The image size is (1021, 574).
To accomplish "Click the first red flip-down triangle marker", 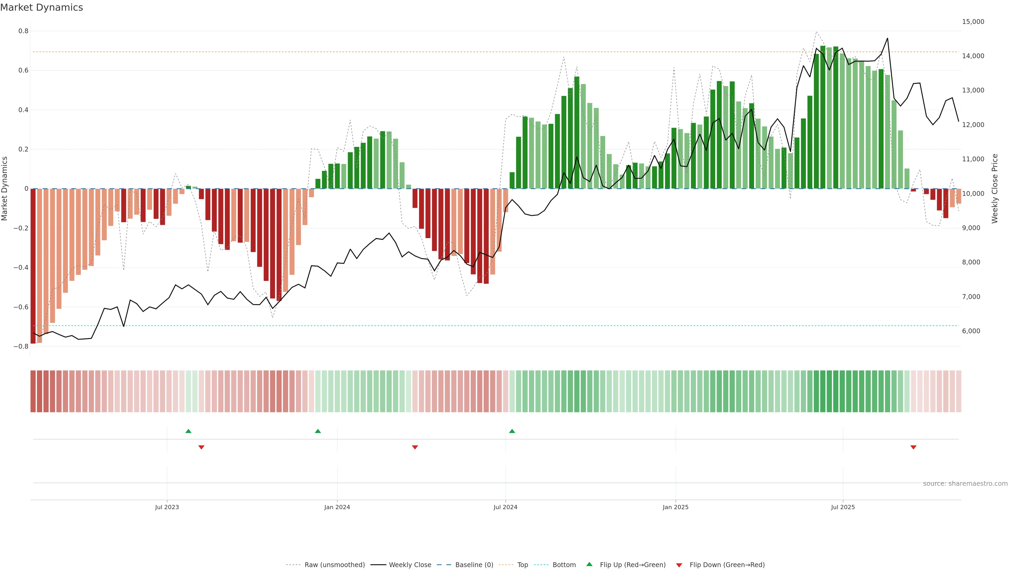I will [201, 447].
